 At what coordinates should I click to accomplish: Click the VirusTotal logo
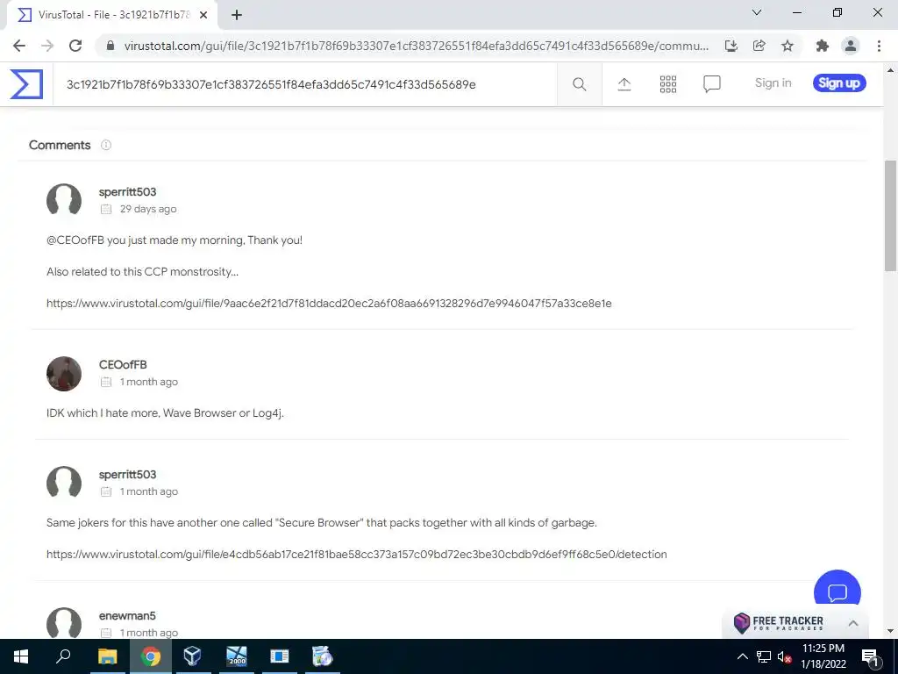coord(26,84)
